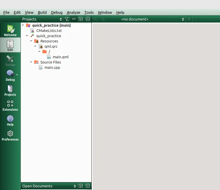Open the File menu
The height and width of the screenshot is (190, 220).
[6, 13]
